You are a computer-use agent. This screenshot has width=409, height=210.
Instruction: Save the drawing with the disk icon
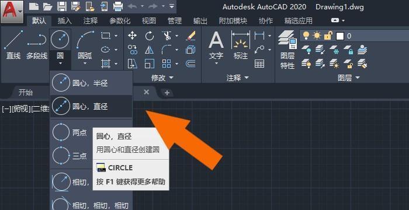[62, 6]
